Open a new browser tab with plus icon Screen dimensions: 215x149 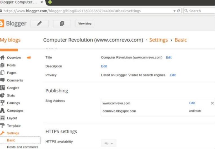(x=50, y=2)
